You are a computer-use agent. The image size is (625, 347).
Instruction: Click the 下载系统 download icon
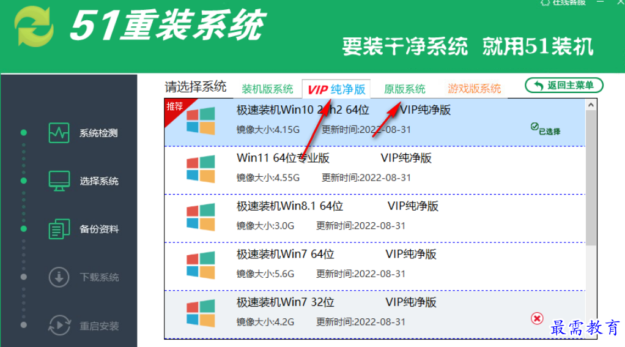[59, 277]
